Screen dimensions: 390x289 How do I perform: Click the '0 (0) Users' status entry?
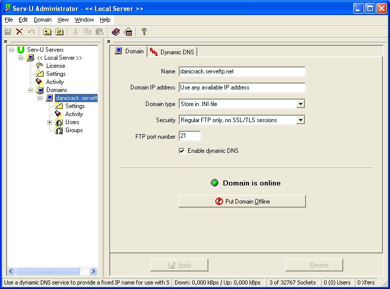(x=337, y=282)
